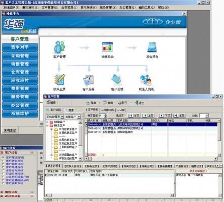Open the 客户管理 menu in menu bar
224x202 pixels.
[x=50, y=8]
